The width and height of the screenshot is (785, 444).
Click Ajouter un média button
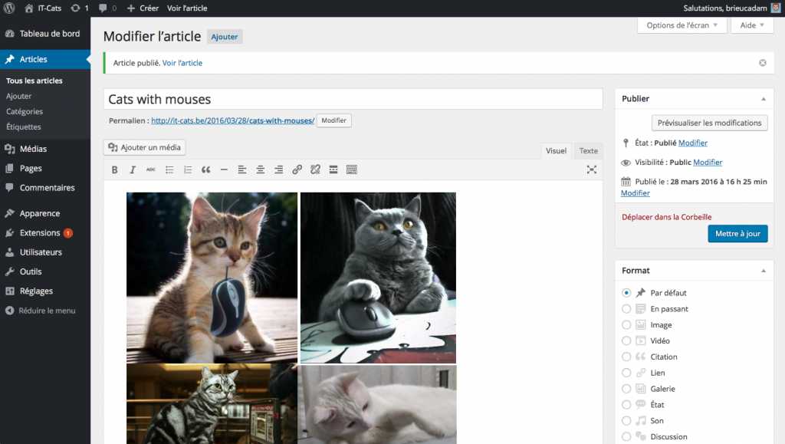coord(145,147)
